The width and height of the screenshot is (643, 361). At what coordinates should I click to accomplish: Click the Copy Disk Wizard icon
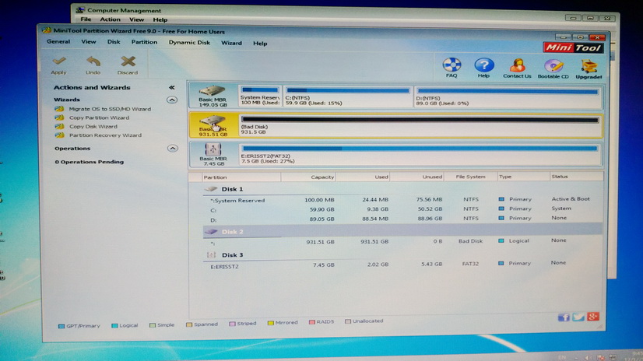pos(59,127)
